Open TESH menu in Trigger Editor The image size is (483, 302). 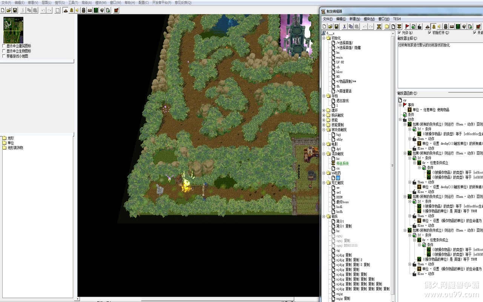point(397,19)
